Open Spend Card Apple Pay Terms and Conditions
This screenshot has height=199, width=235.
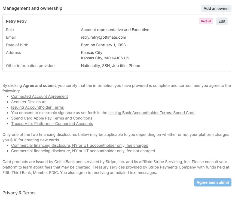click(x=51, y=118)
